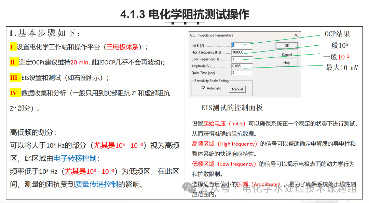Click the EIS测试的控制面板 caption

232,108
